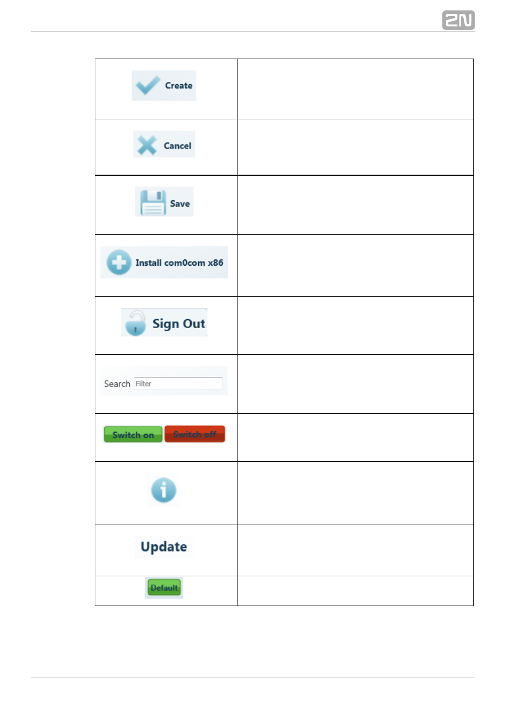Click the empty description cell beside Default
508x719 pixels.
pos(355,591)
